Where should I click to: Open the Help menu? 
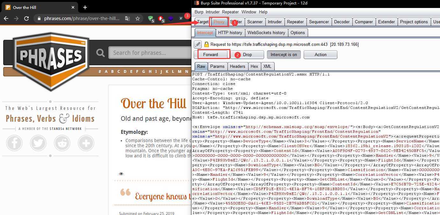(x=263, y=12)
